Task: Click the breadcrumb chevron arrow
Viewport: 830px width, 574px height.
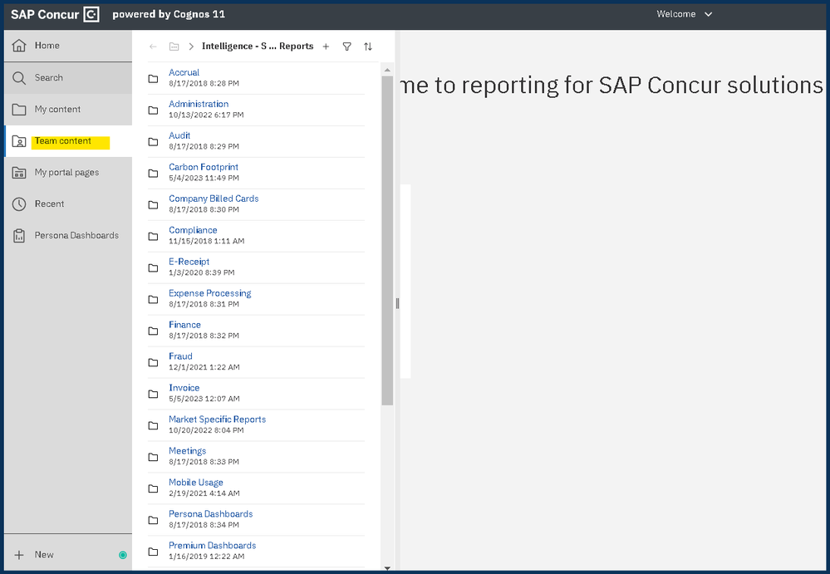Action: pos(191,47)
